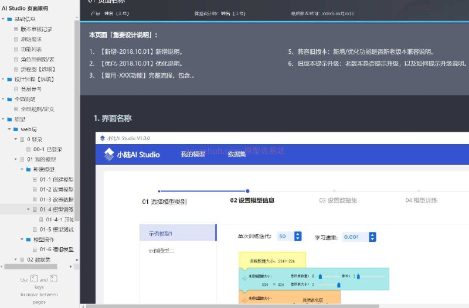Click the small logo in window title bar
The height and width of the screenshot is (308, 469).
tap(102, 138)
